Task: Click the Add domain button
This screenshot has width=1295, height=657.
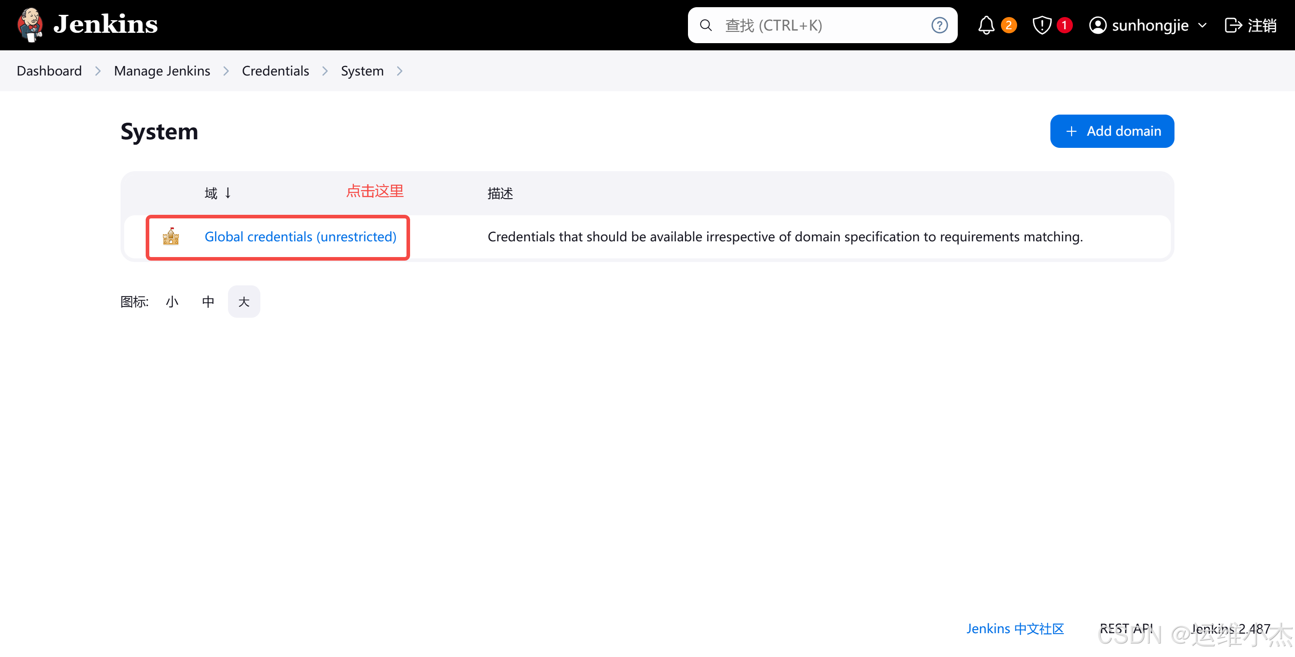Action: [x=1112, y=131]
